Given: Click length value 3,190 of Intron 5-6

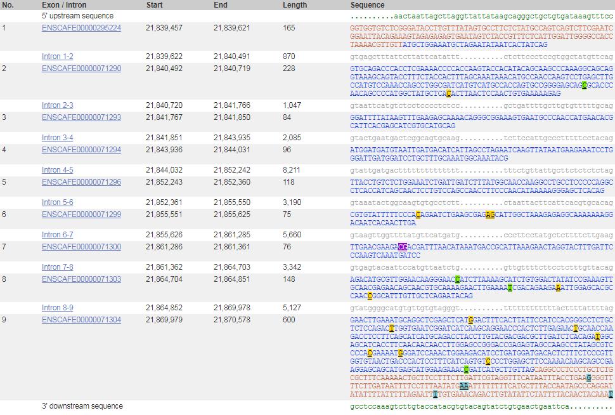Looking at the screenshot, I should (292, 202).
